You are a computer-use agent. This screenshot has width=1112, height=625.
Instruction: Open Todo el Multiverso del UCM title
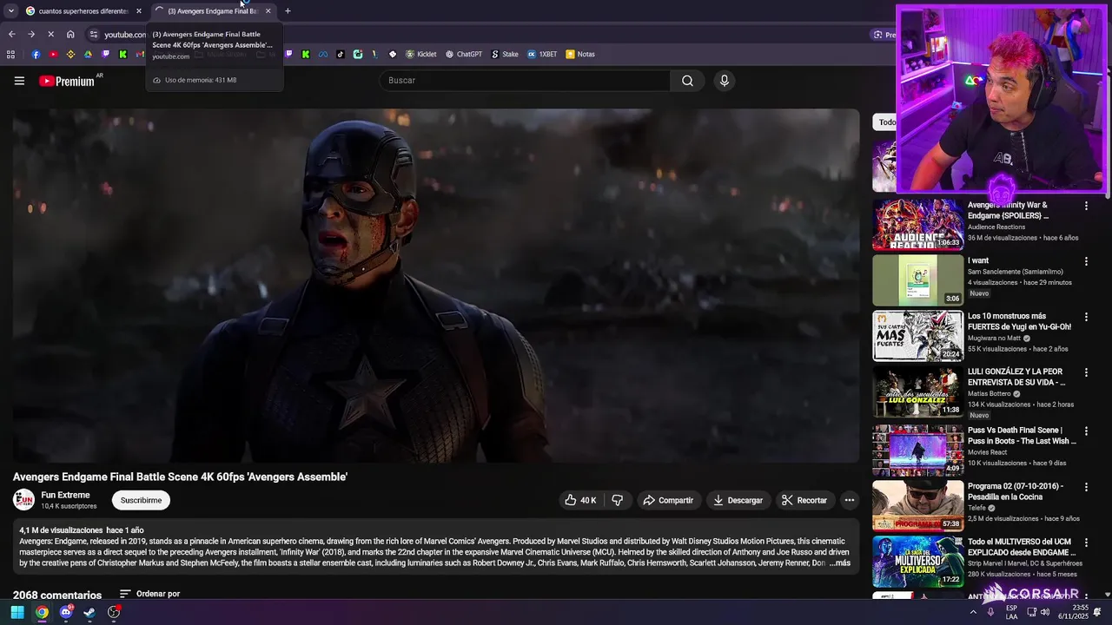coord(1020,547)
